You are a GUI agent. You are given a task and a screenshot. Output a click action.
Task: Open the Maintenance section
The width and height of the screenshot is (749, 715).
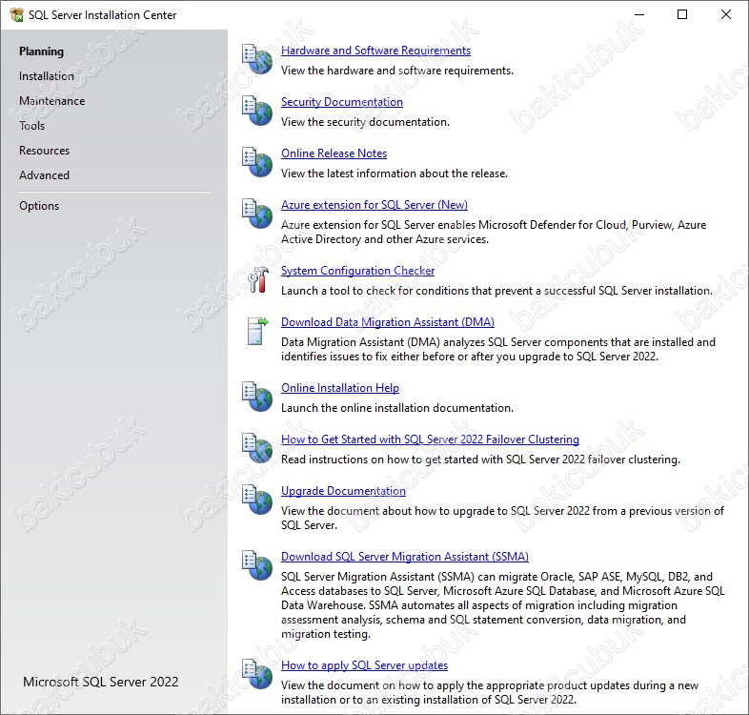[x=52, y=101]
